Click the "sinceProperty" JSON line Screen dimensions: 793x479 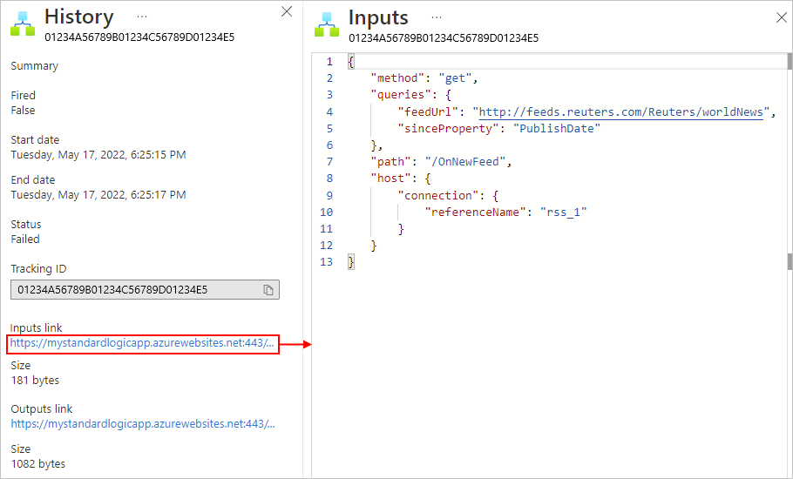[x=499, y=128]
